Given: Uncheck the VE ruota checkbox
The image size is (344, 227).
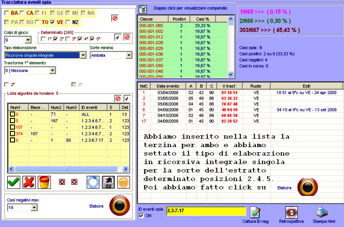Looking at the screenshot, I should coord(54,22).
